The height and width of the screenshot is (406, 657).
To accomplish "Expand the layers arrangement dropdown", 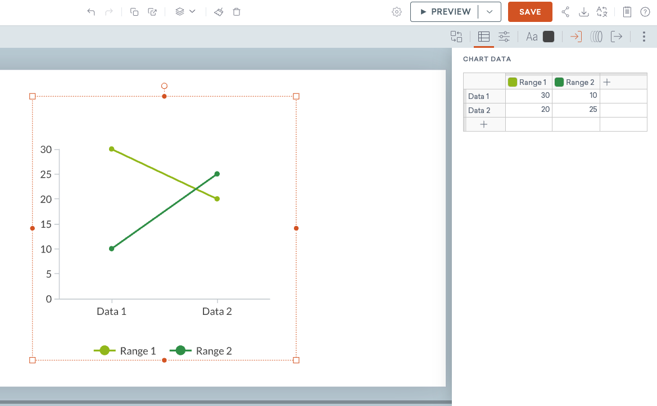I will (185, 12).
